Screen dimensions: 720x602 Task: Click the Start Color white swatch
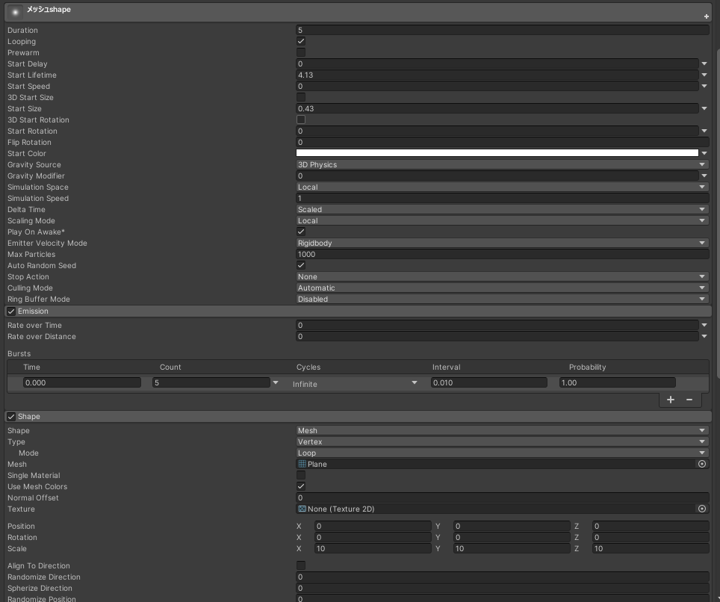[497, 153]
